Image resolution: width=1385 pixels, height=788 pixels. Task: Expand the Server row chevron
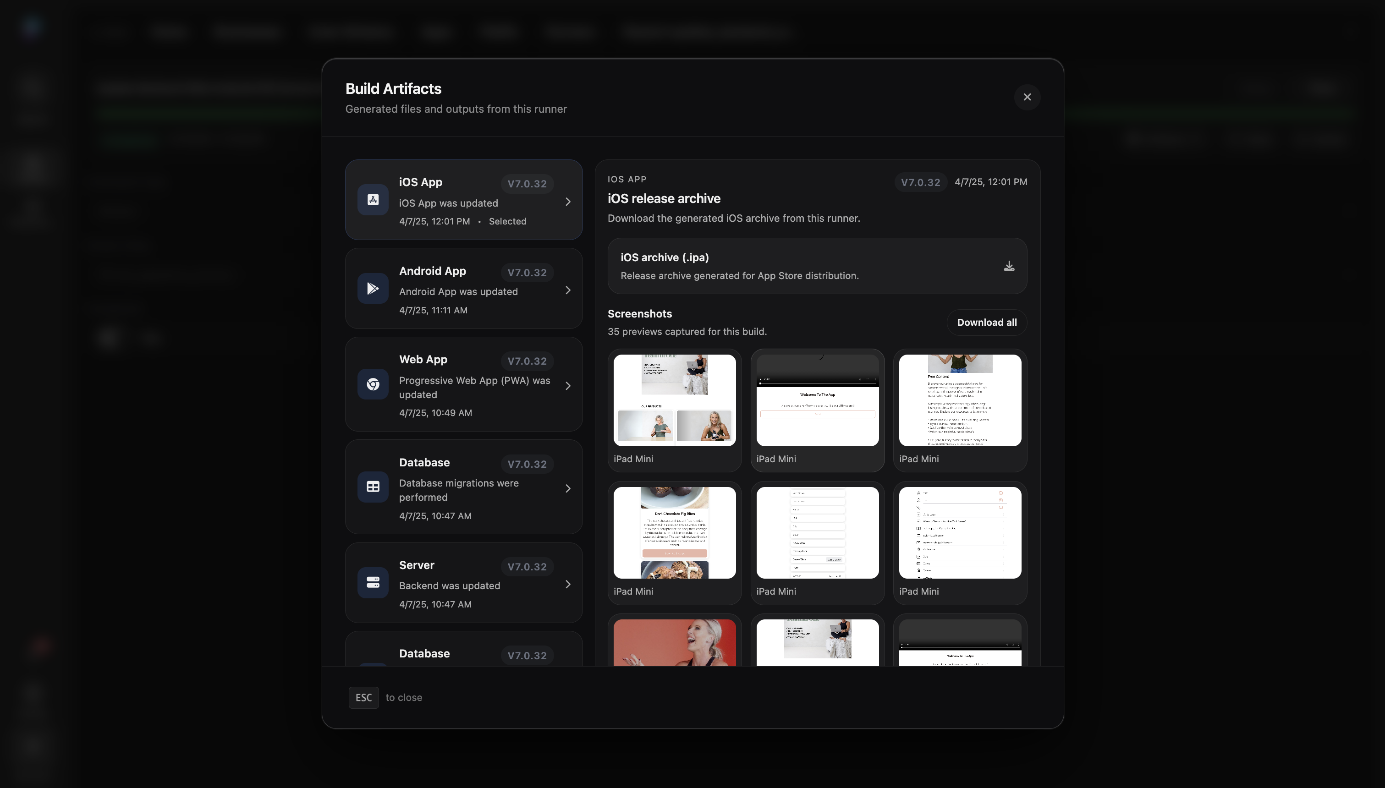pyautogui.click(x=568, y=585)
